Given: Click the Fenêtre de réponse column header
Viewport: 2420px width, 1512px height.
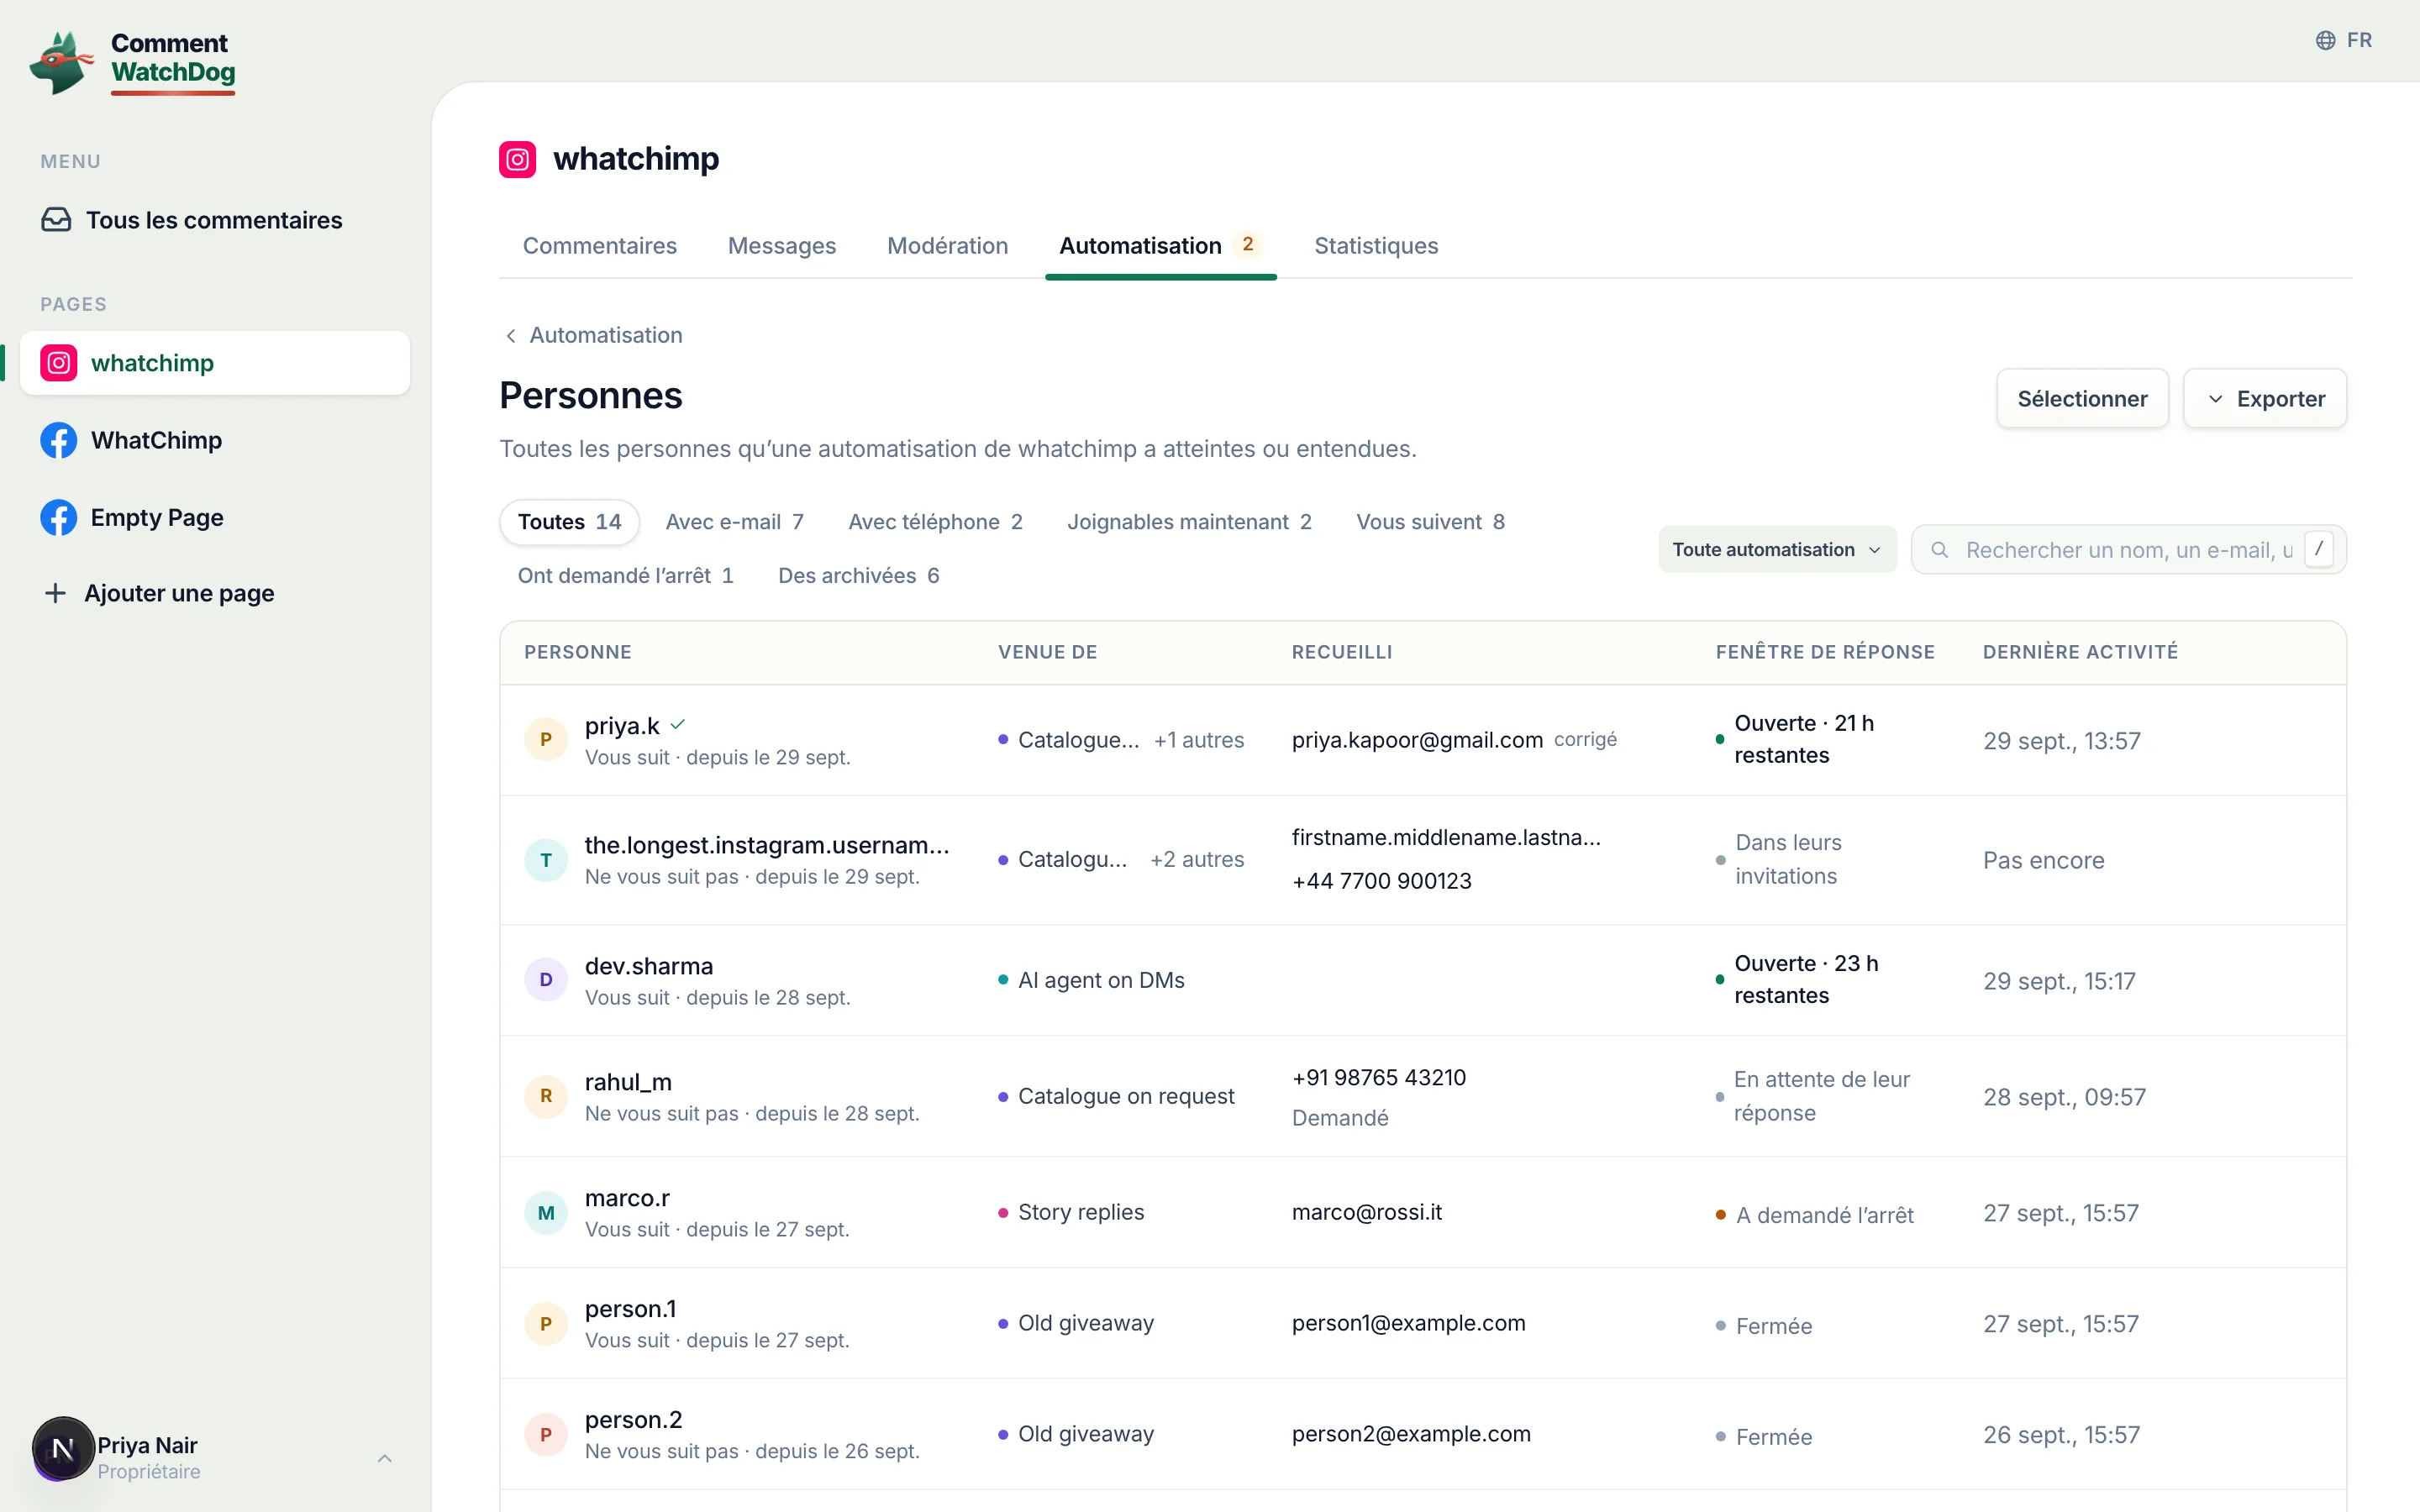Looking at the screenshot, I should point(1825,652).
